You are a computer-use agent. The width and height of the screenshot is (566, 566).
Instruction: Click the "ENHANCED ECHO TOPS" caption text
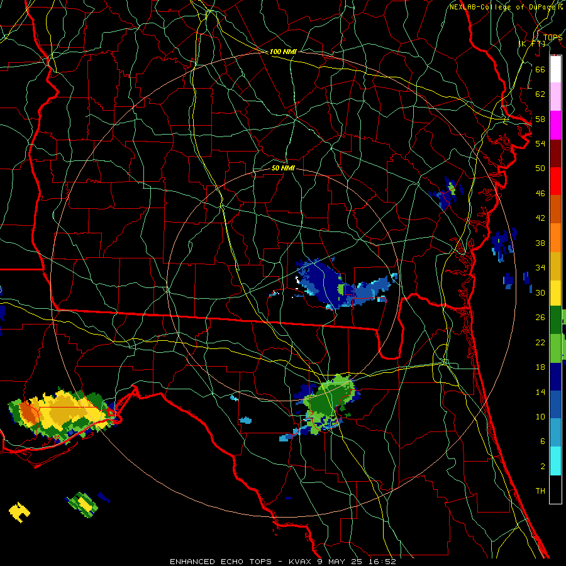click(x=221, y=562)
